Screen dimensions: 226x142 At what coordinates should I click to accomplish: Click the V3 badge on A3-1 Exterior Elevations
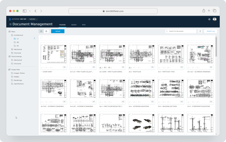tap(152, 102)
